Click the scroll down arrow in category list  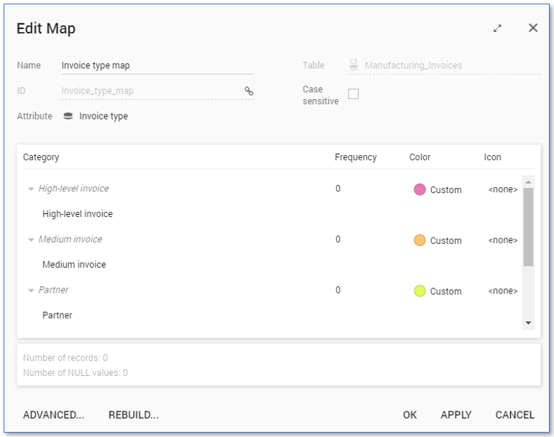[529, 323]
